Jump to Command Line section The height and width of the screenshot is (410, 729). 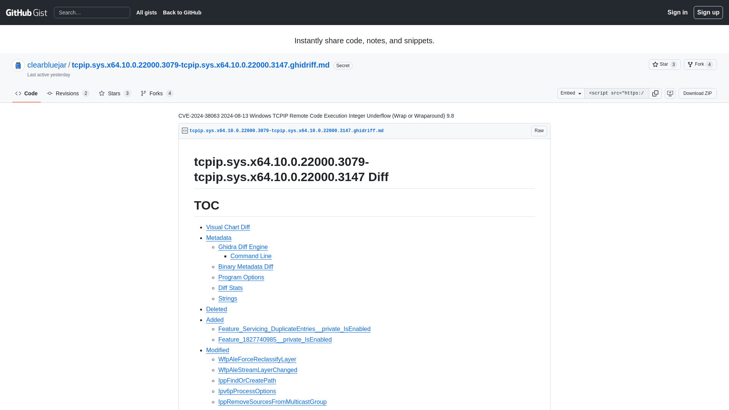251,256
